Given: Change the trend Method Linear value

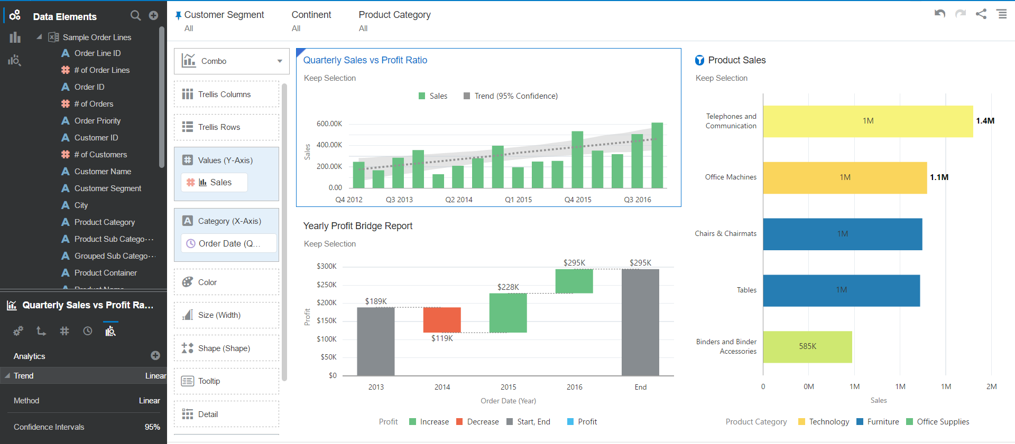Looking at the screenshot, I should 150,401.
